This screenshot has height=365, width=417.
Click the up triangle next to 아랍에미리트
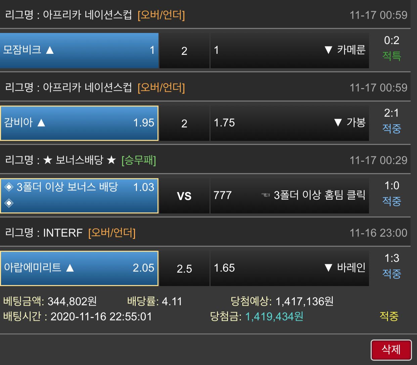[x=70, y=268]
